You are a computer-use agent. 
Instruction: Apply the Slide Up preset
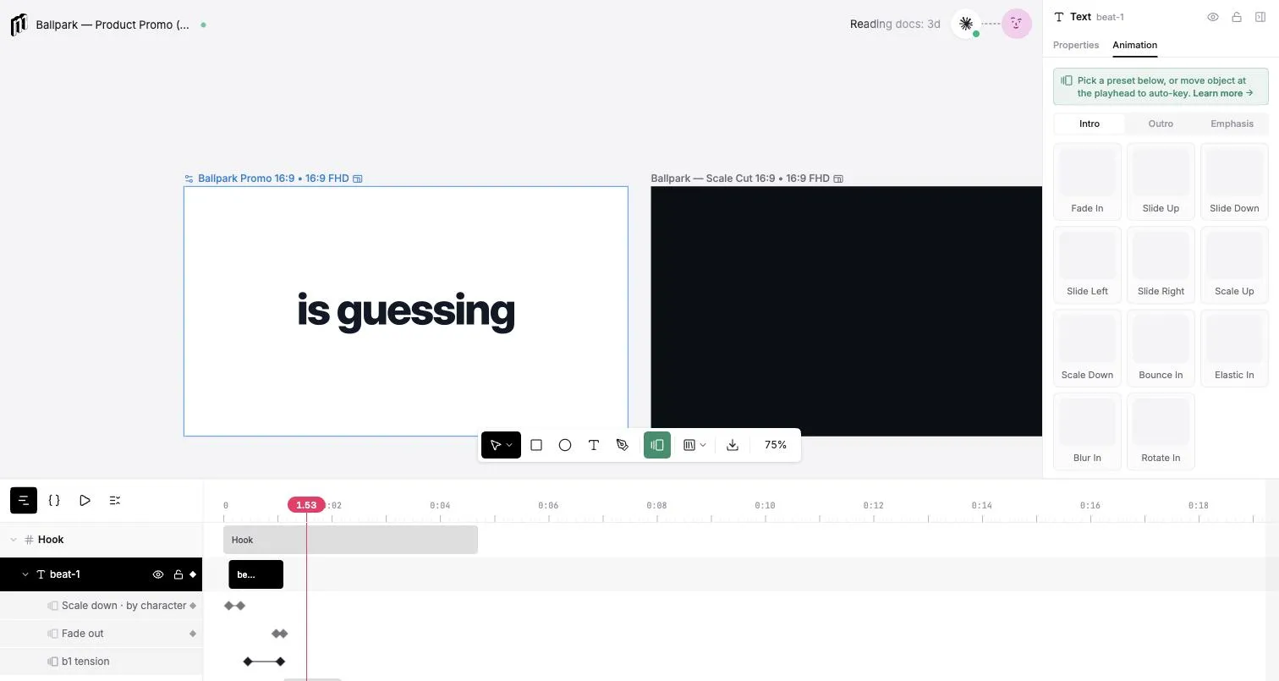click(1161, 181)
